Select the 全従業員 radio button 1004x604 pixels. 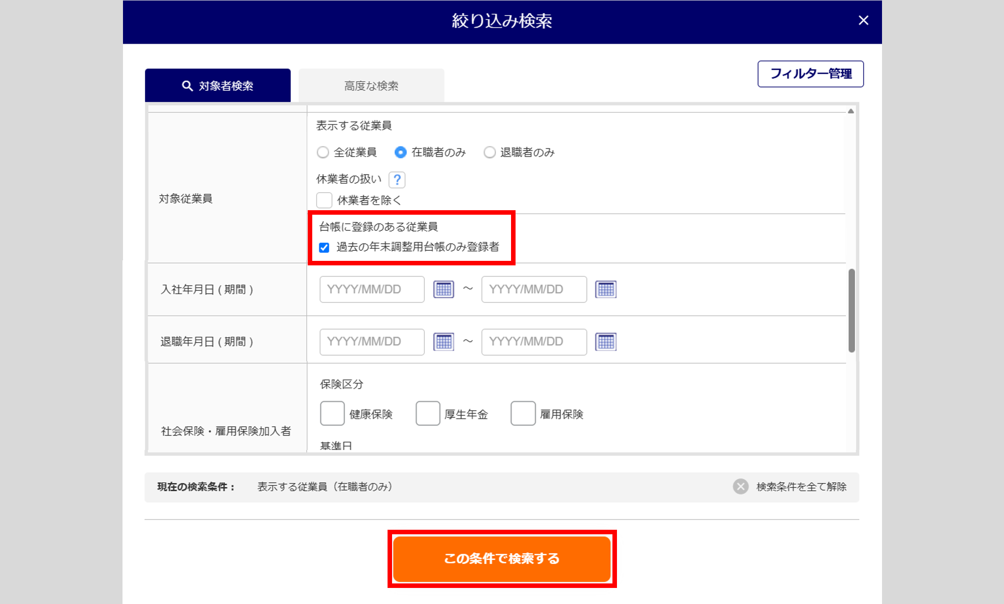[323, 152]
